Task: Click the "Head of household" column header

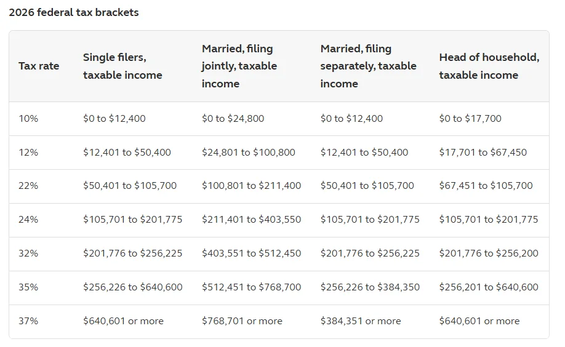Action: pos(489,66)
